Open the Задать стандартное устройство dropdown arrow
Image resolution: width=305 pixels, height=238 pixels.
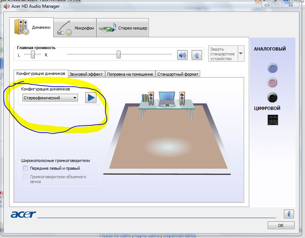(241, 54)
